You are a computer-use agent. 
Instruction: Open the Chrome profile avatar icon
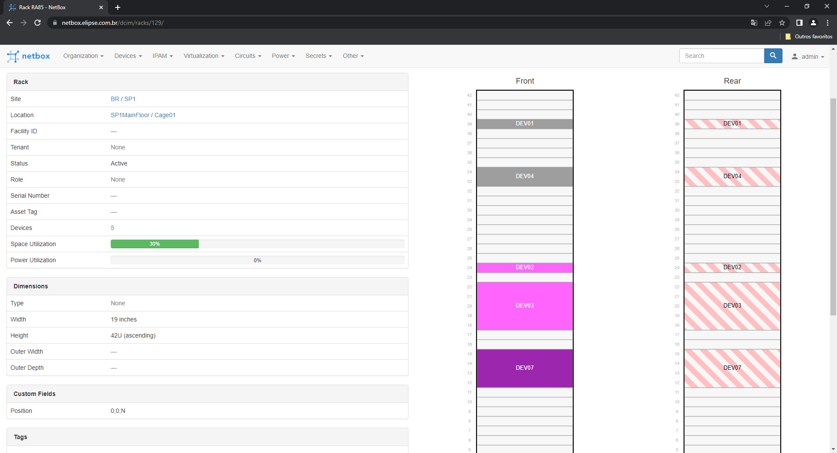tap(813, 23)
